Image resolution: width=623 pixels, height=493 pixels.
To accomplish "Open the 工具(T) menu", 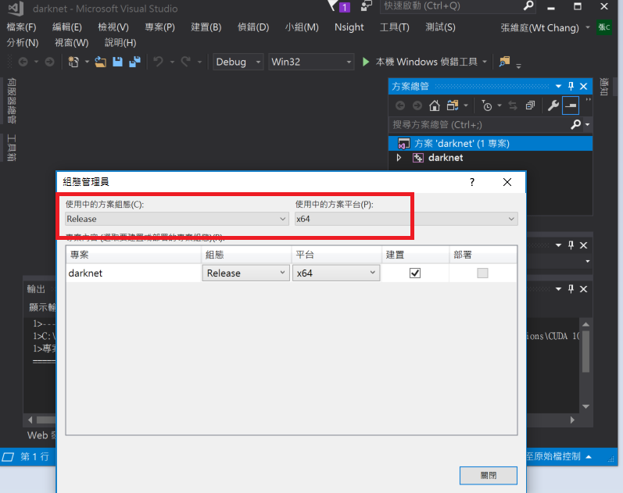I will click(x=394, y=27).
